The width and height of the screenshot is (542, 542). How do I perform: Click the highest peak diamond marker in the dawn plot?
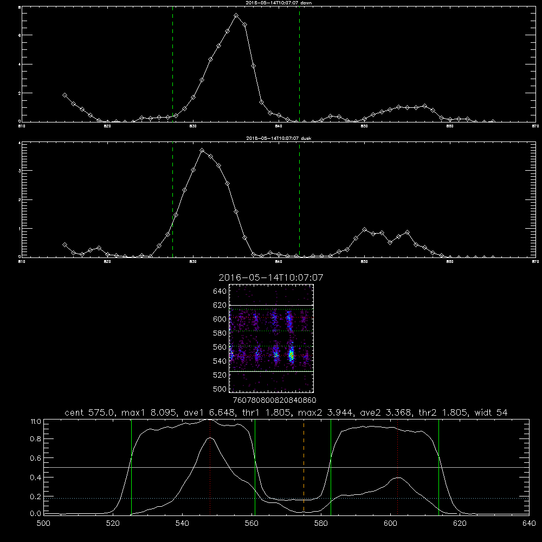pyautogui.click(x=236, y=16)
